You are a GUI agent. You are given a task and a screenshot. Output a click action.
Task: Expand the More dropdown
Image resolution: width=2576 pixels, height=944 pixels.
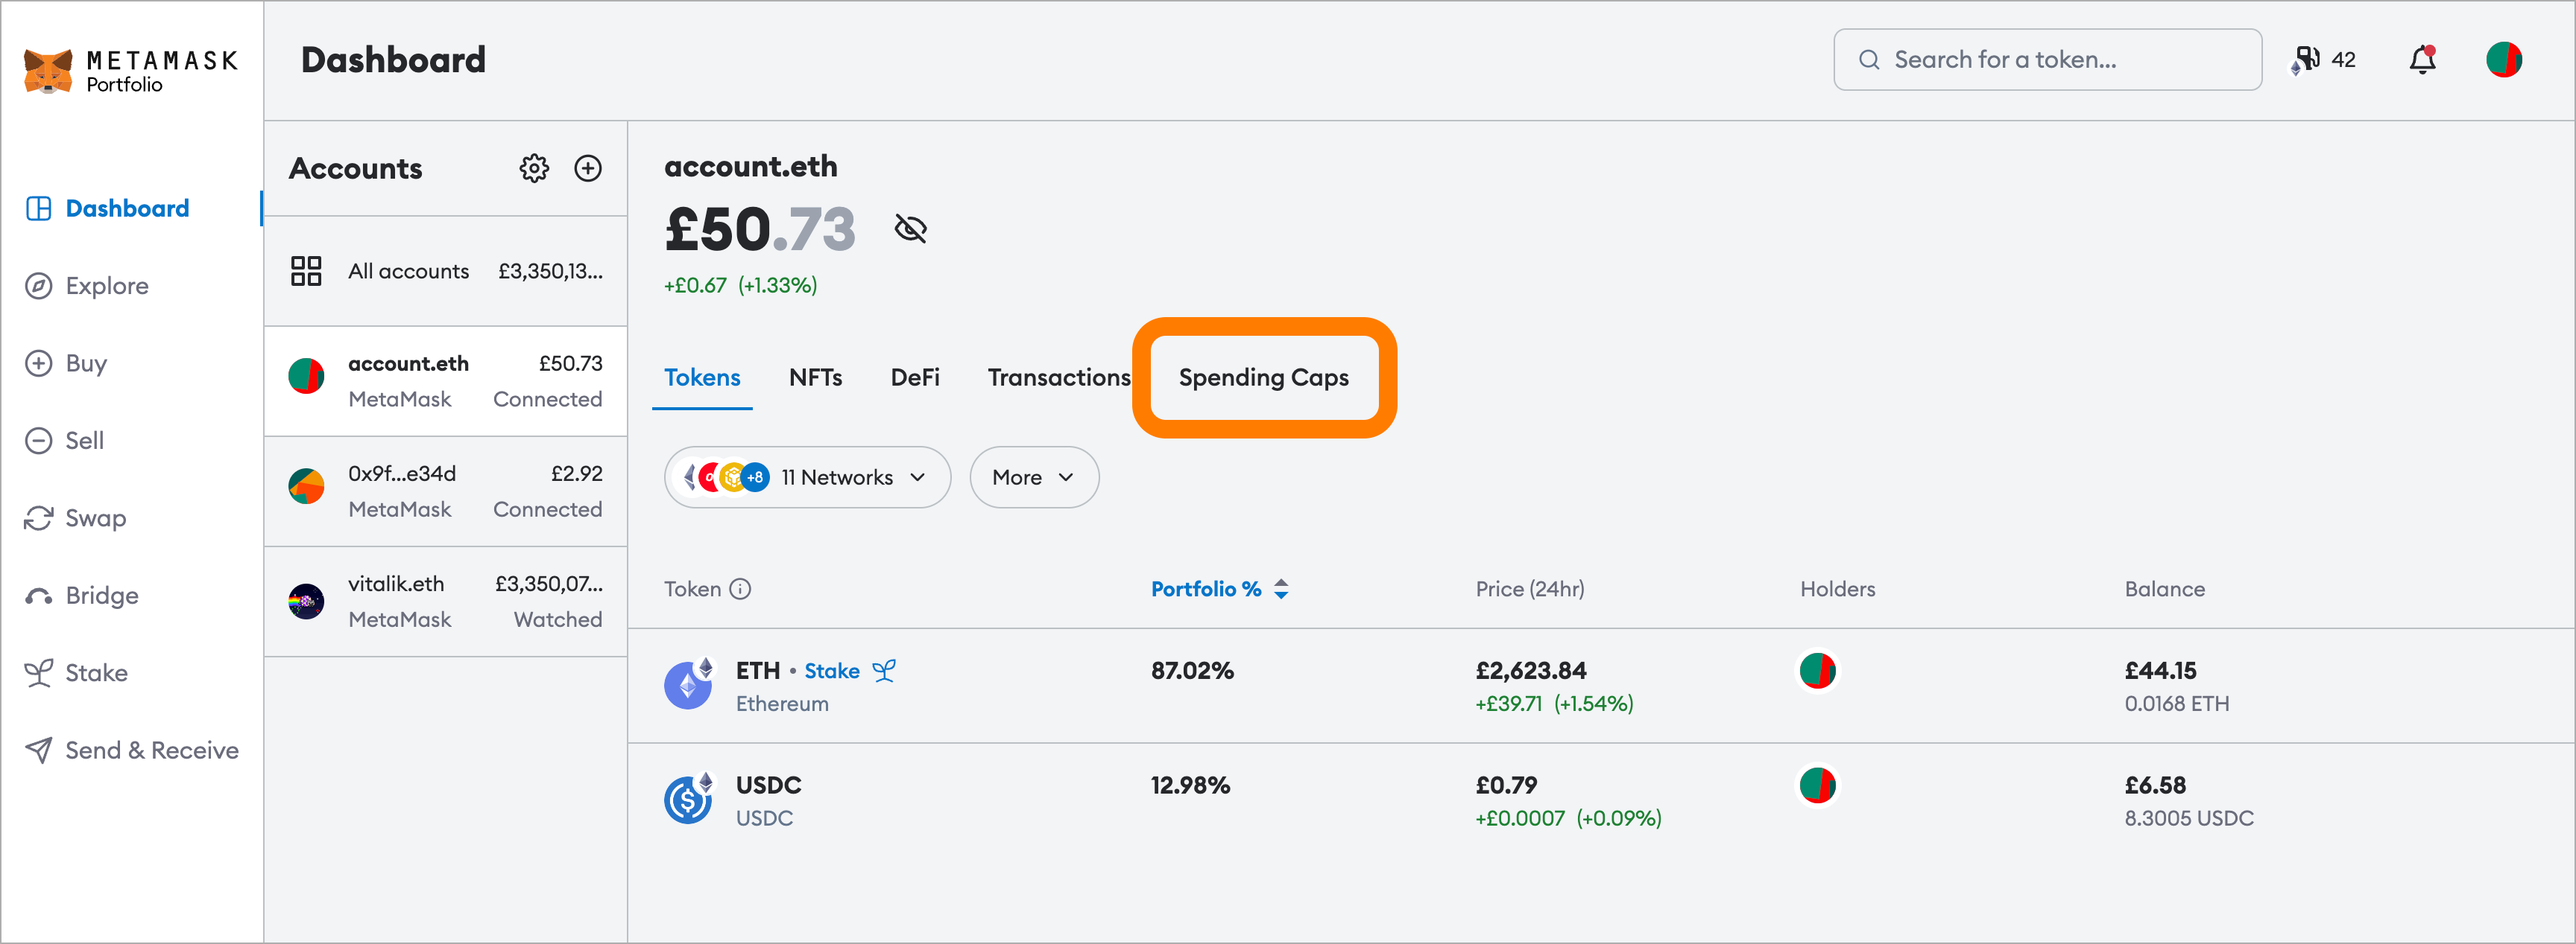pyautogui.click(x=1034, y=477)
